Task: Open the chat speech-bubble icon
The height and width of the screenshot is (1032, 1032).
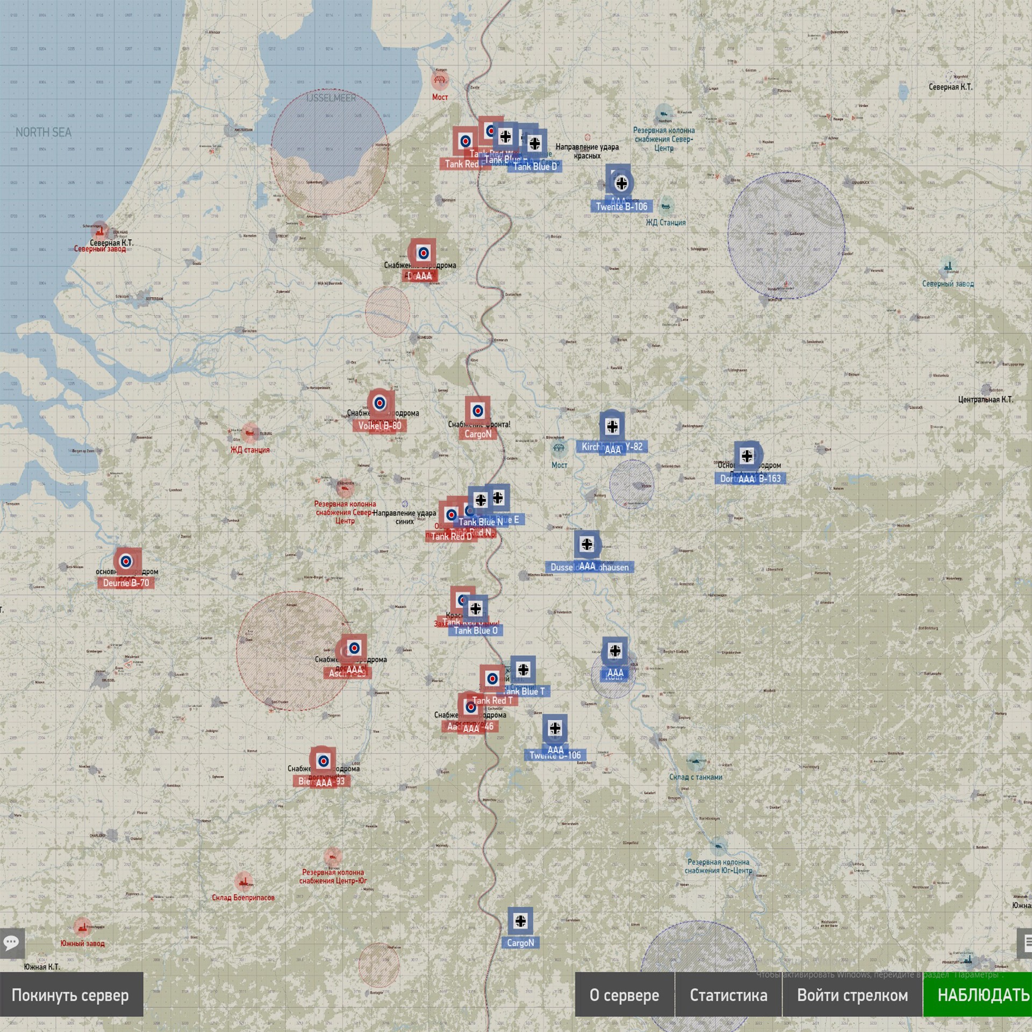Action: [x=11, y=942]
